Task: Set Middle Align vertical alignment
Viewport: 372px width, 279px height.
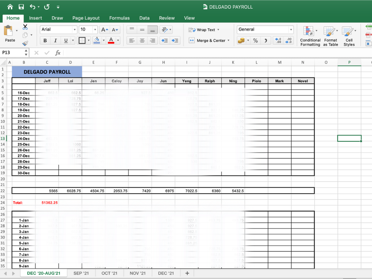Action: [x=142, y=30]
